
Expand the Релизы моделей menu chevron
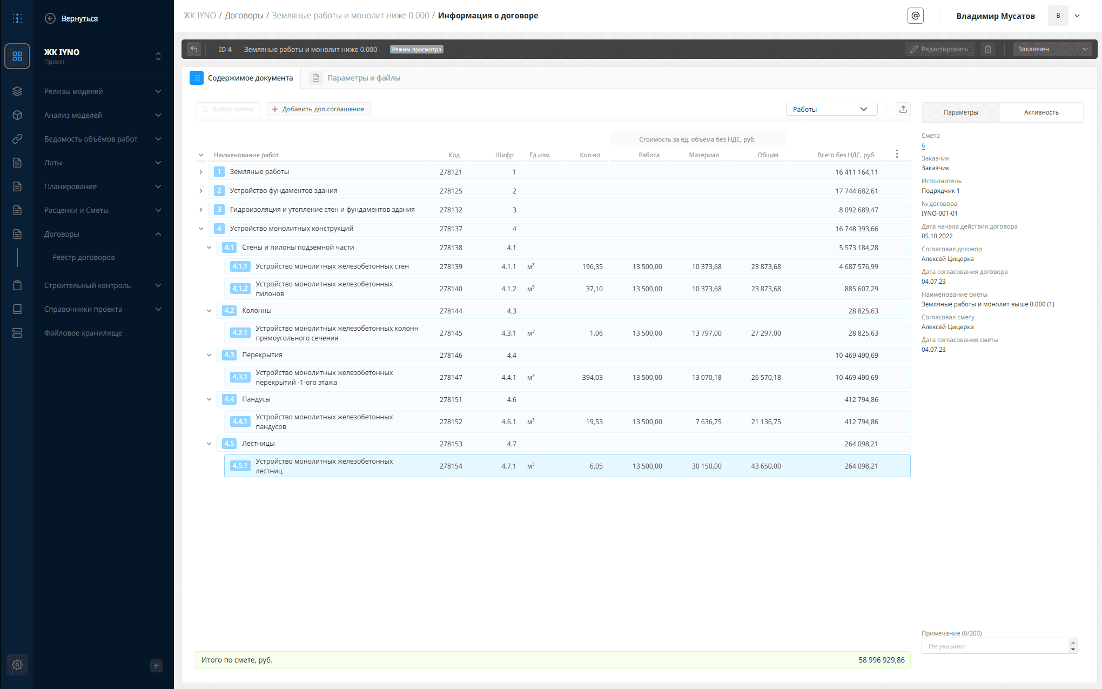coord(158,91)
